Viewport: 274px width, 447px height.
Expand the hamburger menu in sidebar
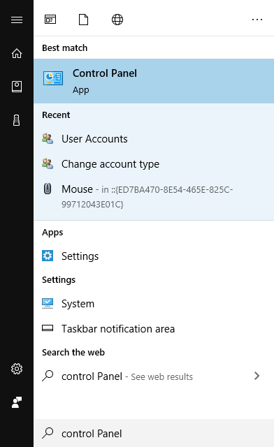point(17,20)
